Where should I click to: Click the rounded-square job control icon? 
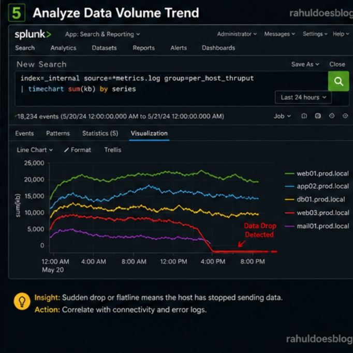coord(318,116)
